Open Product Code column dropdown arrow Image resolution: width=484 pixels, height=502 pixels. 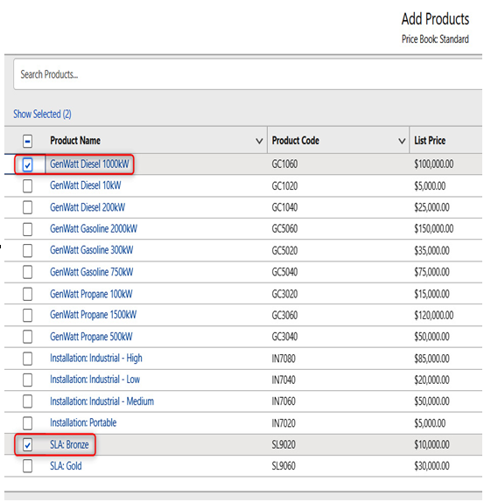click(x=402, y=141)
